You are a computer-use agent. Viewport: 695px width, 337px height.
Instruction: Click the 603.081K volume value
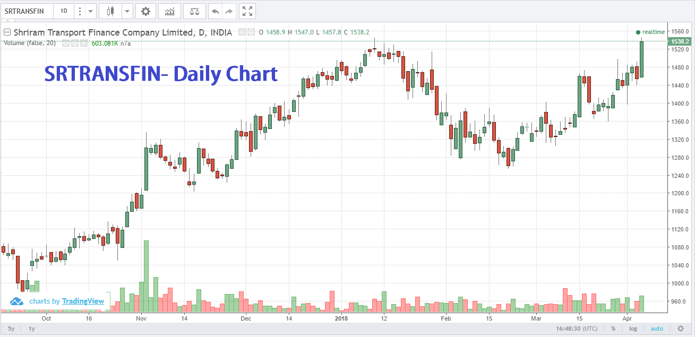105,44
